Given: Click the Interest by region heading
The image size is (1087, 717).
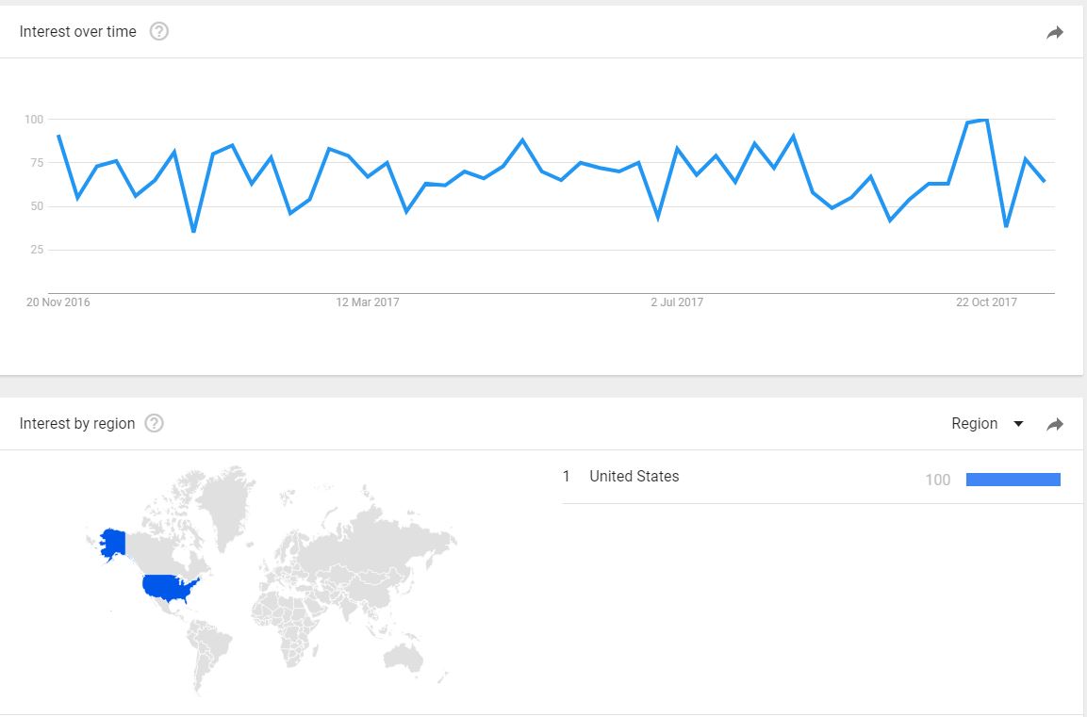Looking at the screenshot, I should tap(77, 423).
